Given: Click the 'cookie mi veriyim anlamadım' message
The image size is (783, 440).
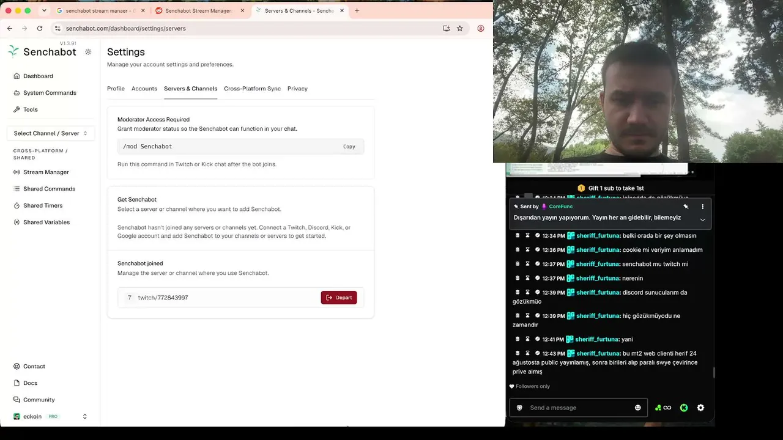Looking at the screenshot, I should coord(662,250).
